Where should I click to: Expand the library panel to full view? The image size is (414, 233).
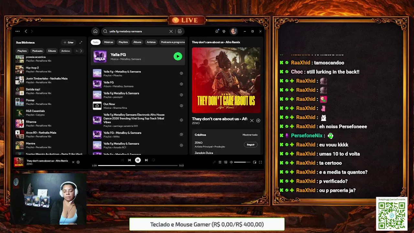(81, 42)
